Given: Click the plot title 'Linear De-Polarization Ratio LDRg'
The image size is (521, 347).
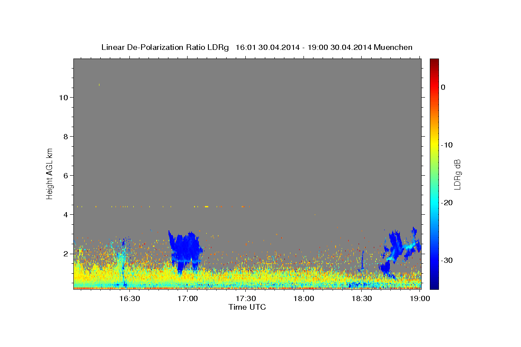Looking at the screenshot, I should pos(165,47).
